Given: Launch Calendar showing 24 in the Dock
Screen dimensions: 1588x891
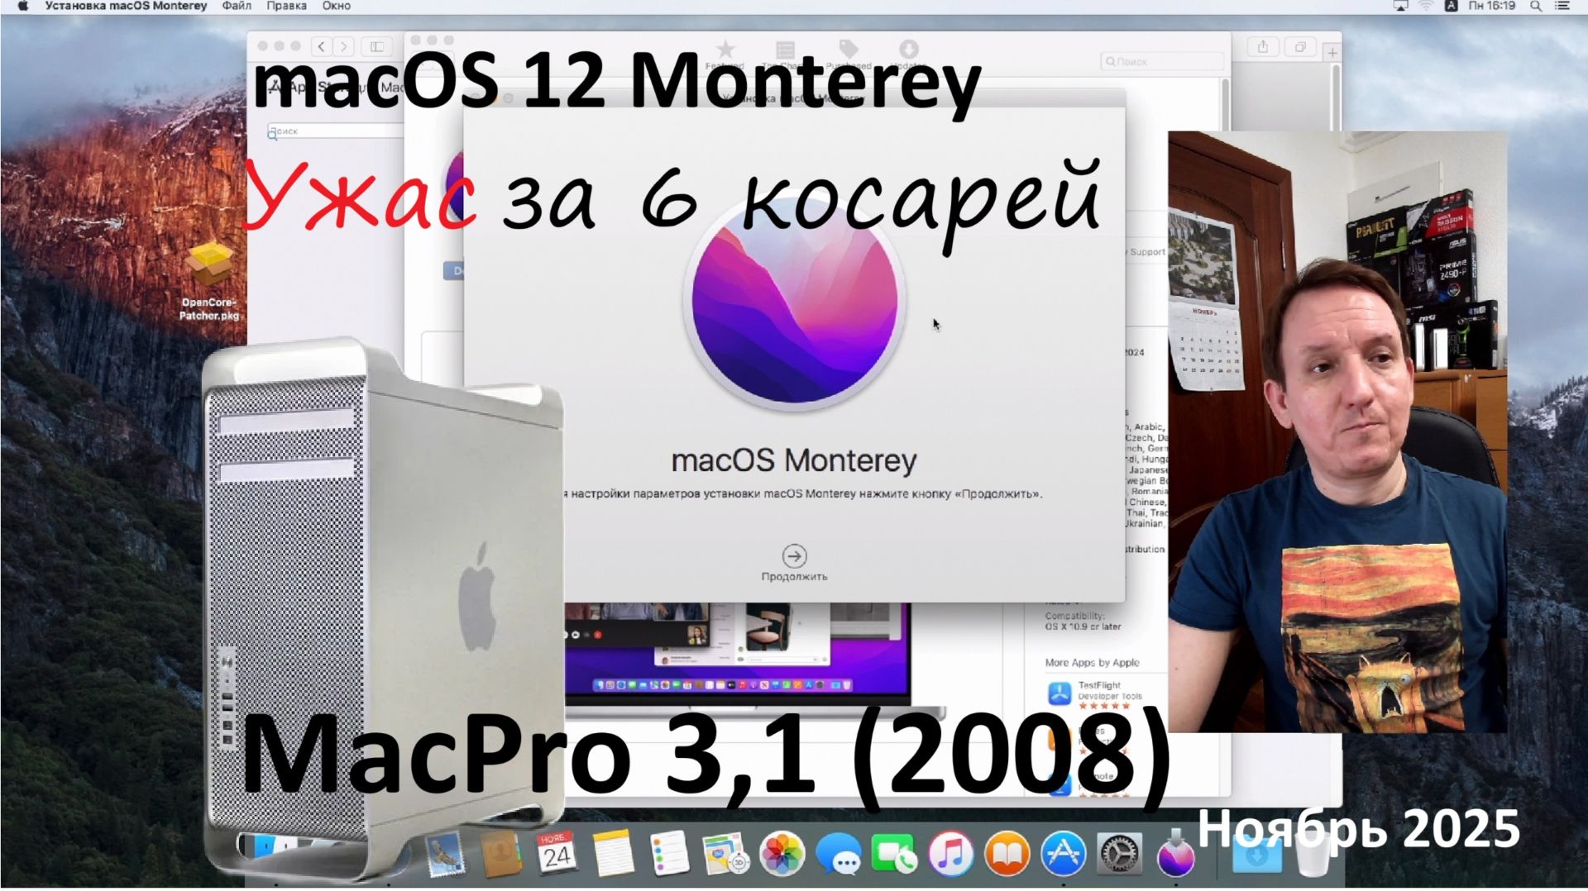Looking at the screenshot, I should point(557,855).
